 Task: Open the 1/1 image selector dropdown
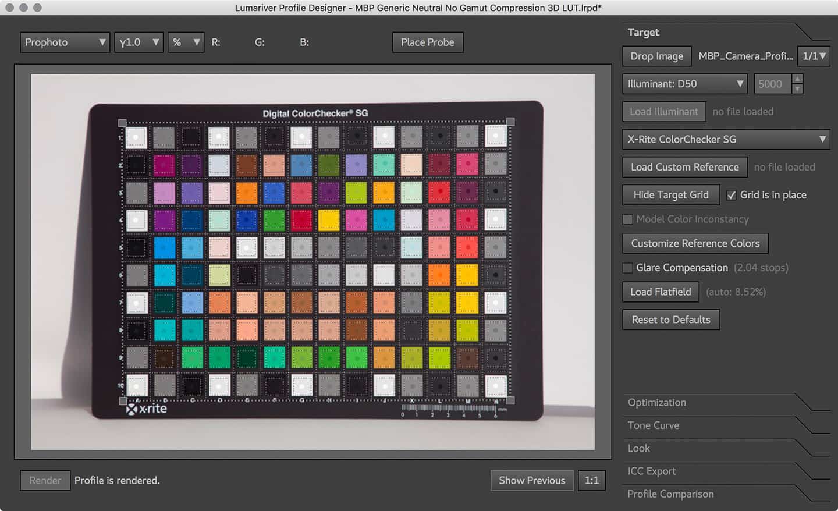814,56
